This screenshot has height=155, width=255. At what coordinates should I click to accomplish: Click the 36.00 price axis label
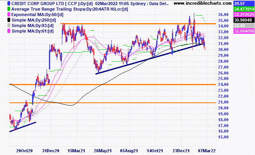[223, 15]
